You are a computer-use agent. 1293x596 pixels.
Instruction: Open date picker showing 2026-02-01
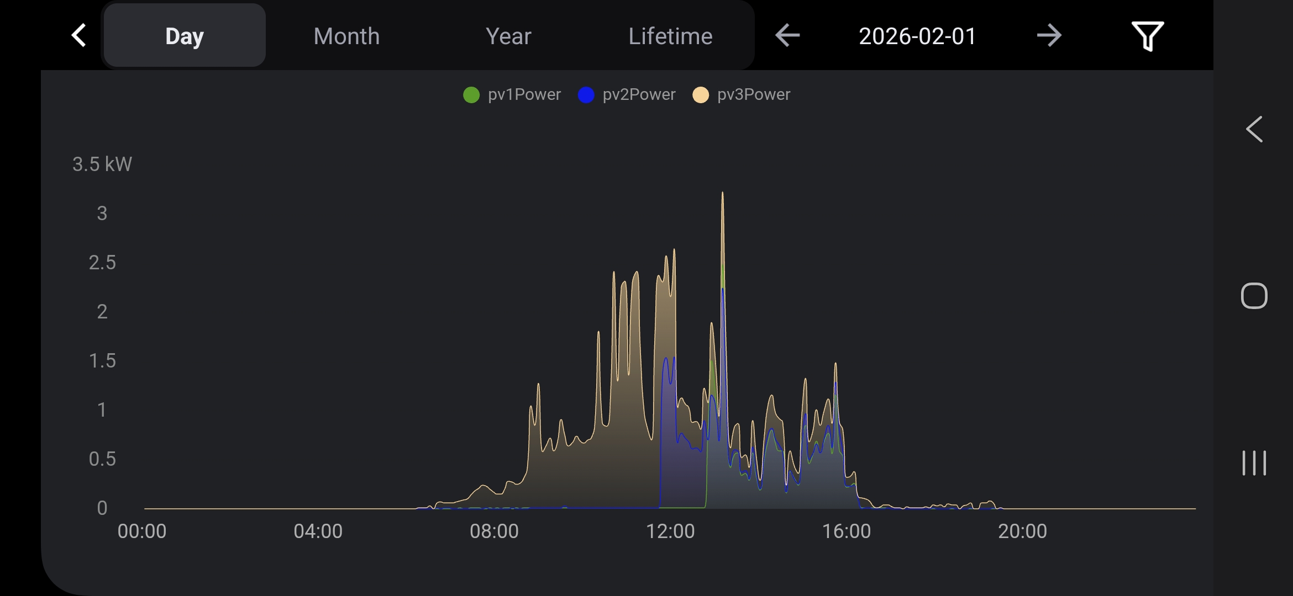click(917, 36)
